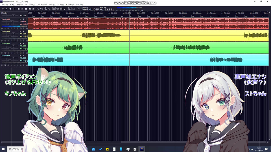Toggle loop playback icon
The width and height of the screenshot is (271, 152).
coord(58,9)
